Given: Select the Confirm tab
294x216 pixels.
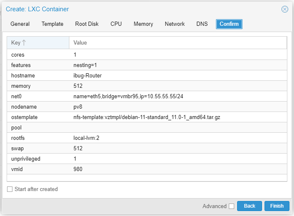Looking at the screenshot, I should (x=229, y=24).
